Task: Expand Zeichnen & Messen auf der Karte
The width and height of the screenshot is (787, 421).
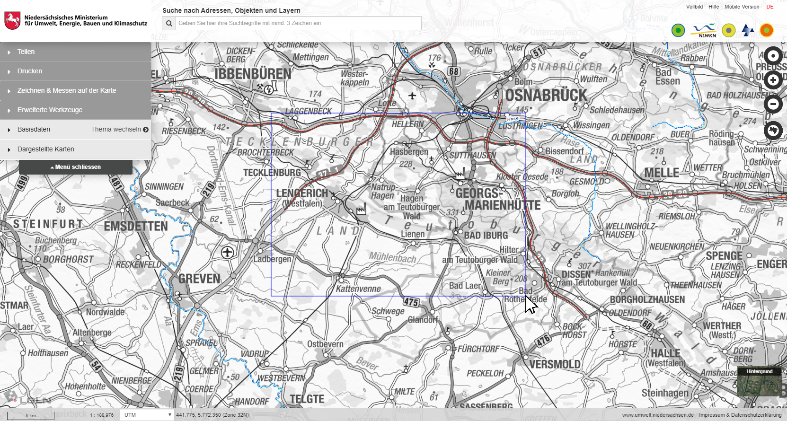Action: coord(76,90)
